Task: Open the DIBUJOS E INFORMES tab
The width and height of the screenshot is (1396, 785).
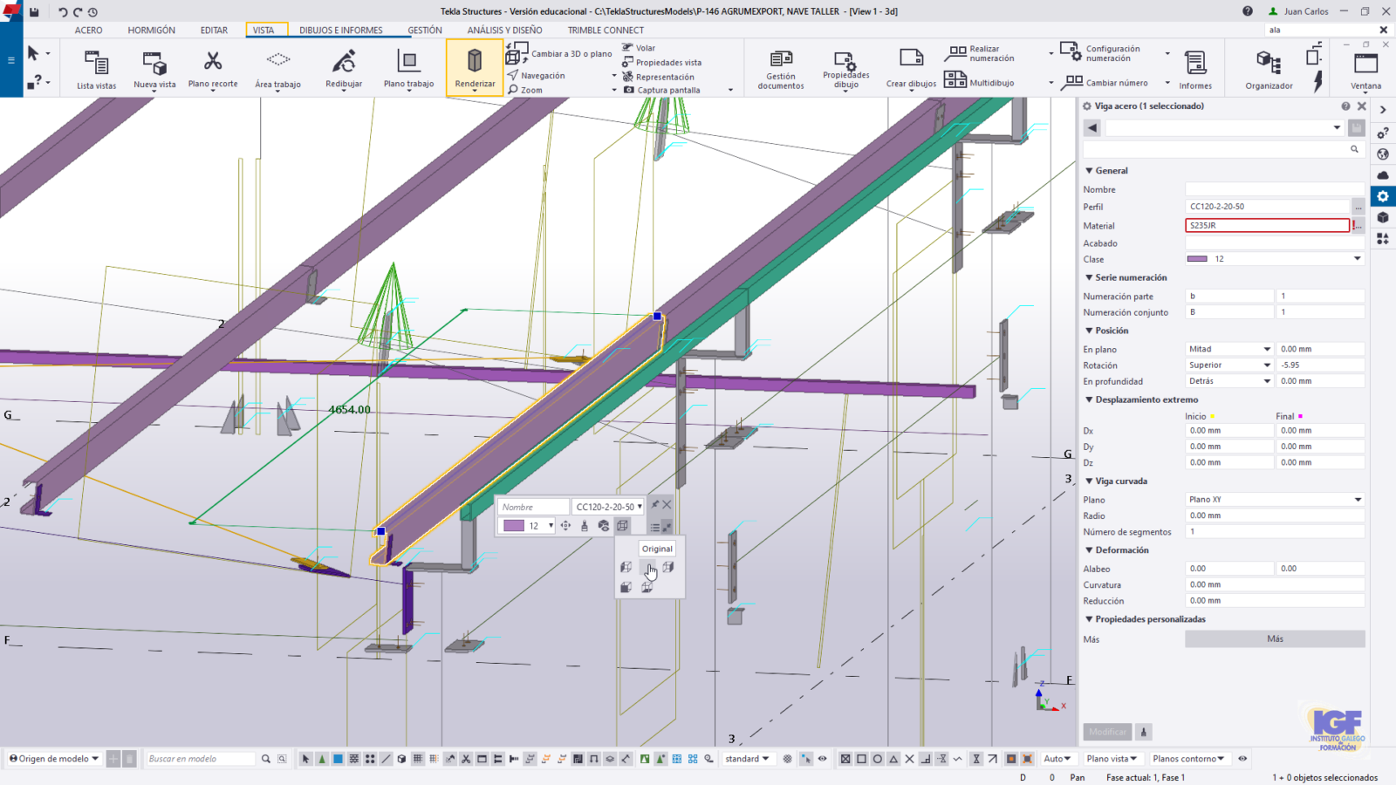Action: 340,30
